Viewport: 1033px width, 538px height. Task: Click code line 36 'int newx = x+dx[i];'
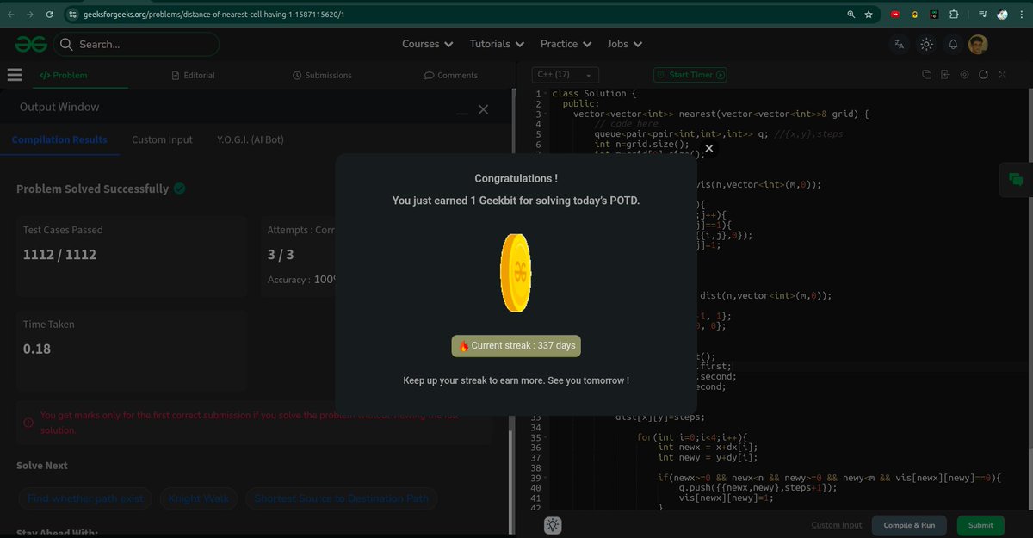708,448
